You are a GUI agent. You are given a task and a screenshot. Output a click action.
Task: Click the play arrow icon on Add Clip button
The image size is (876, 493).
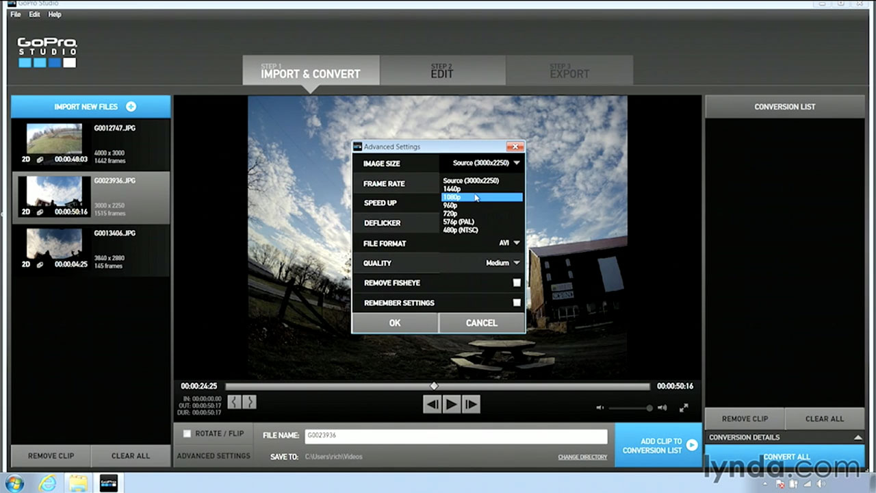(x=692, y=445)
